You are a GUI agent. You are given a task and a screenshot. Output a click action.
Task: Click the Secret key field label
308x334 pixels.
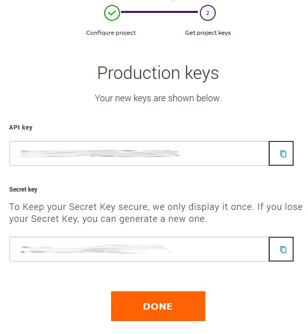click(23, 190)
